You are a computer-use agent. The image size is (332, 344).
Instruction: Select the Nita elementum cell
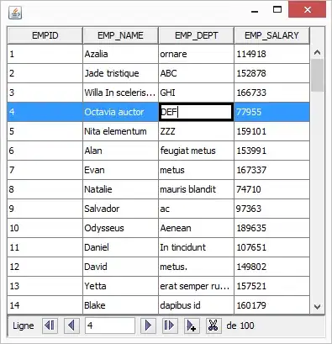tap(120, 131)
